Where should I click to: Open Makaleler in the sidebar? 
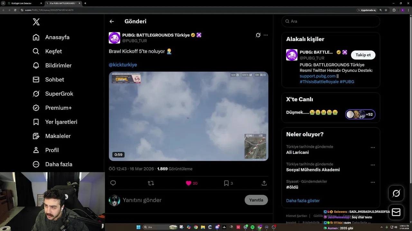51,136
